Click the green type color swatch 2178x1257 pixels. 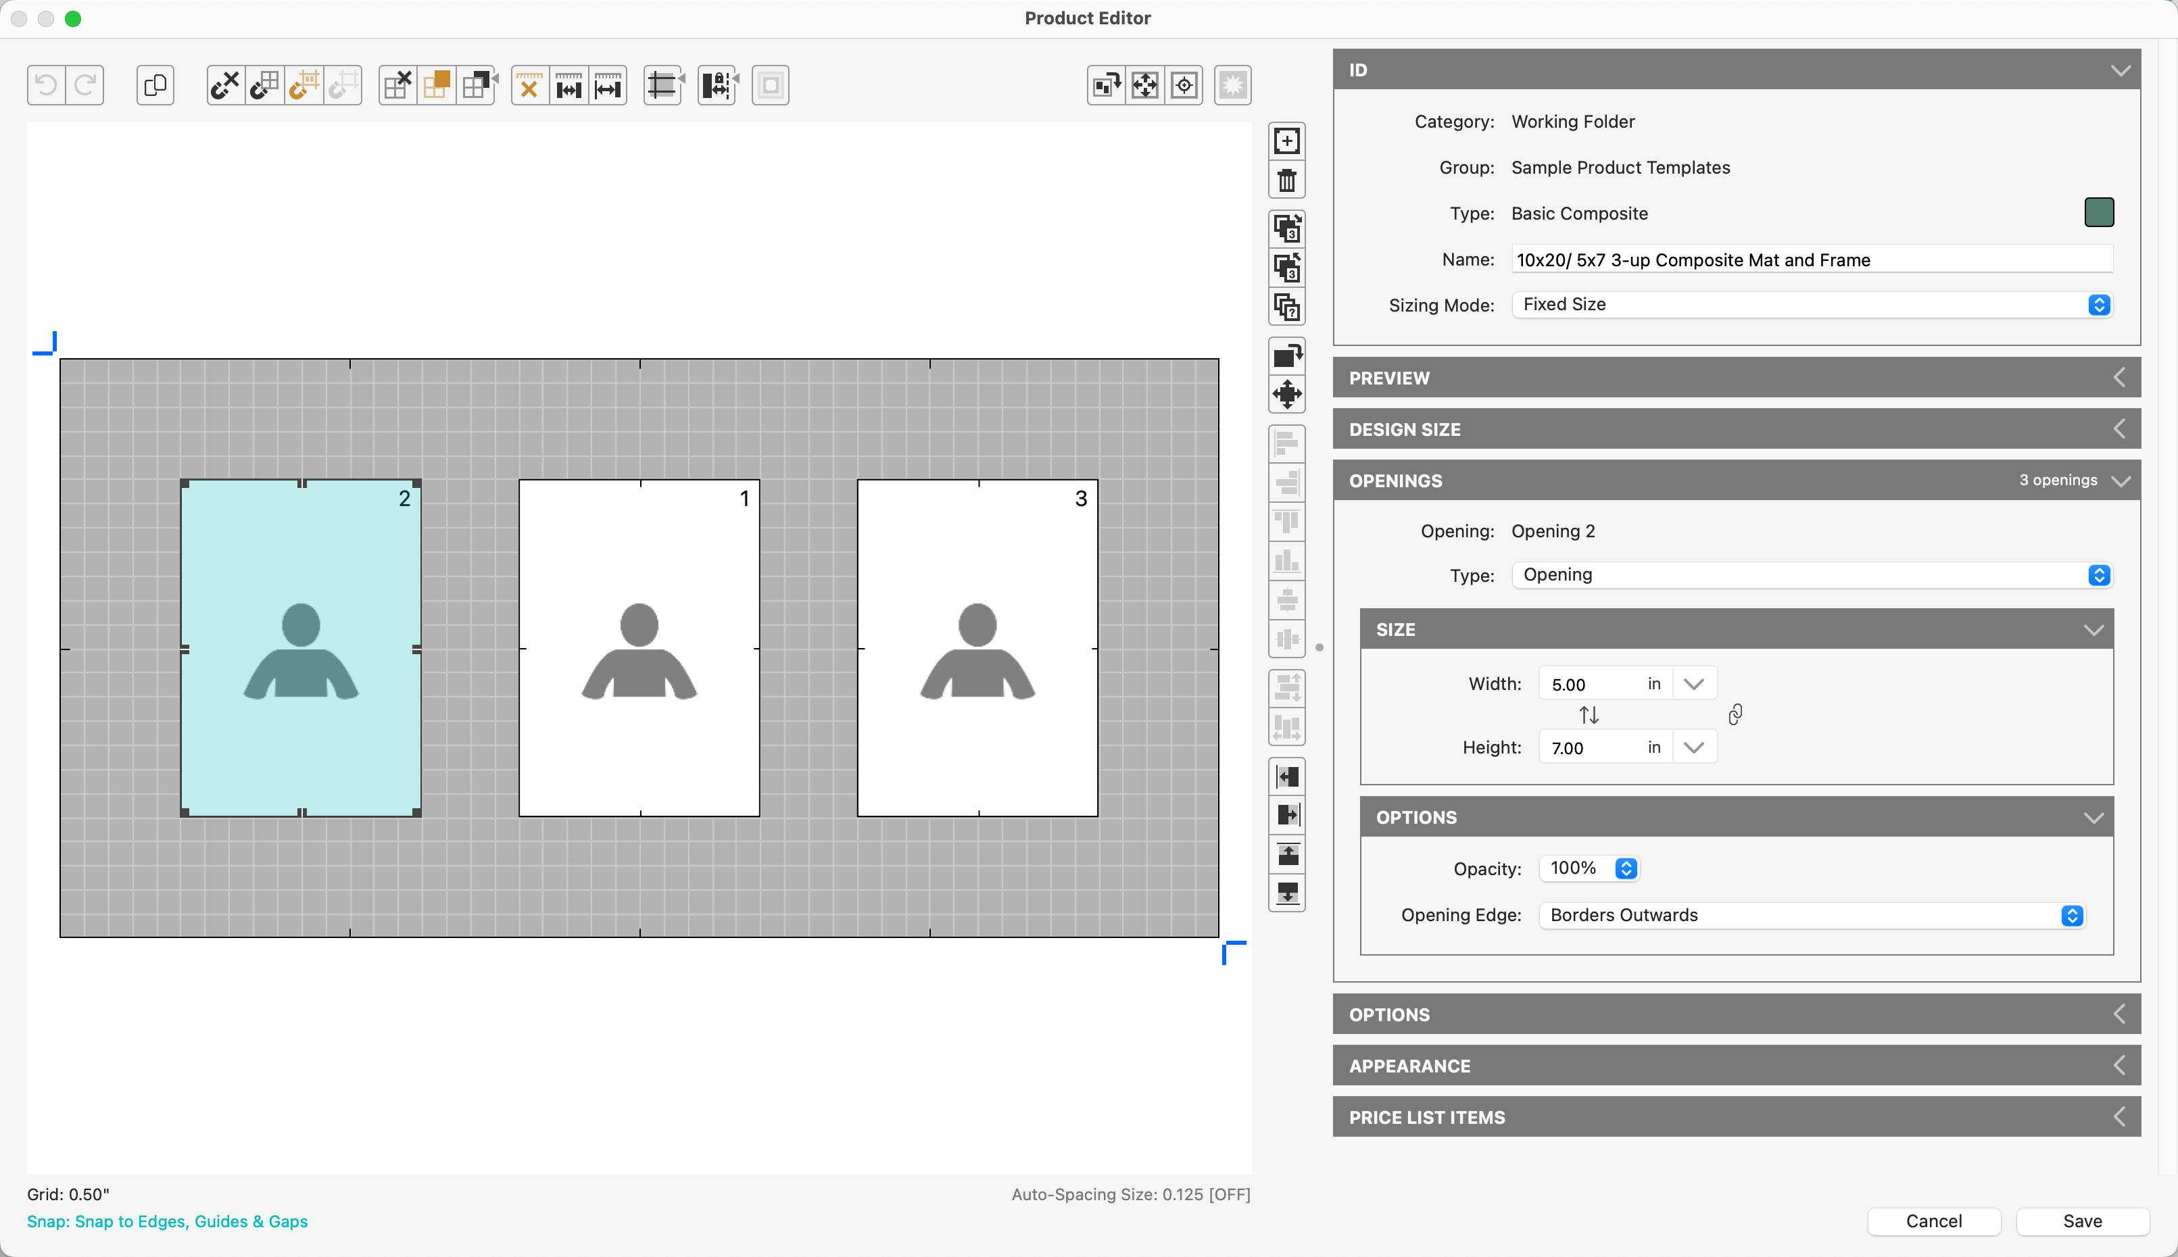click(2099, 212)
